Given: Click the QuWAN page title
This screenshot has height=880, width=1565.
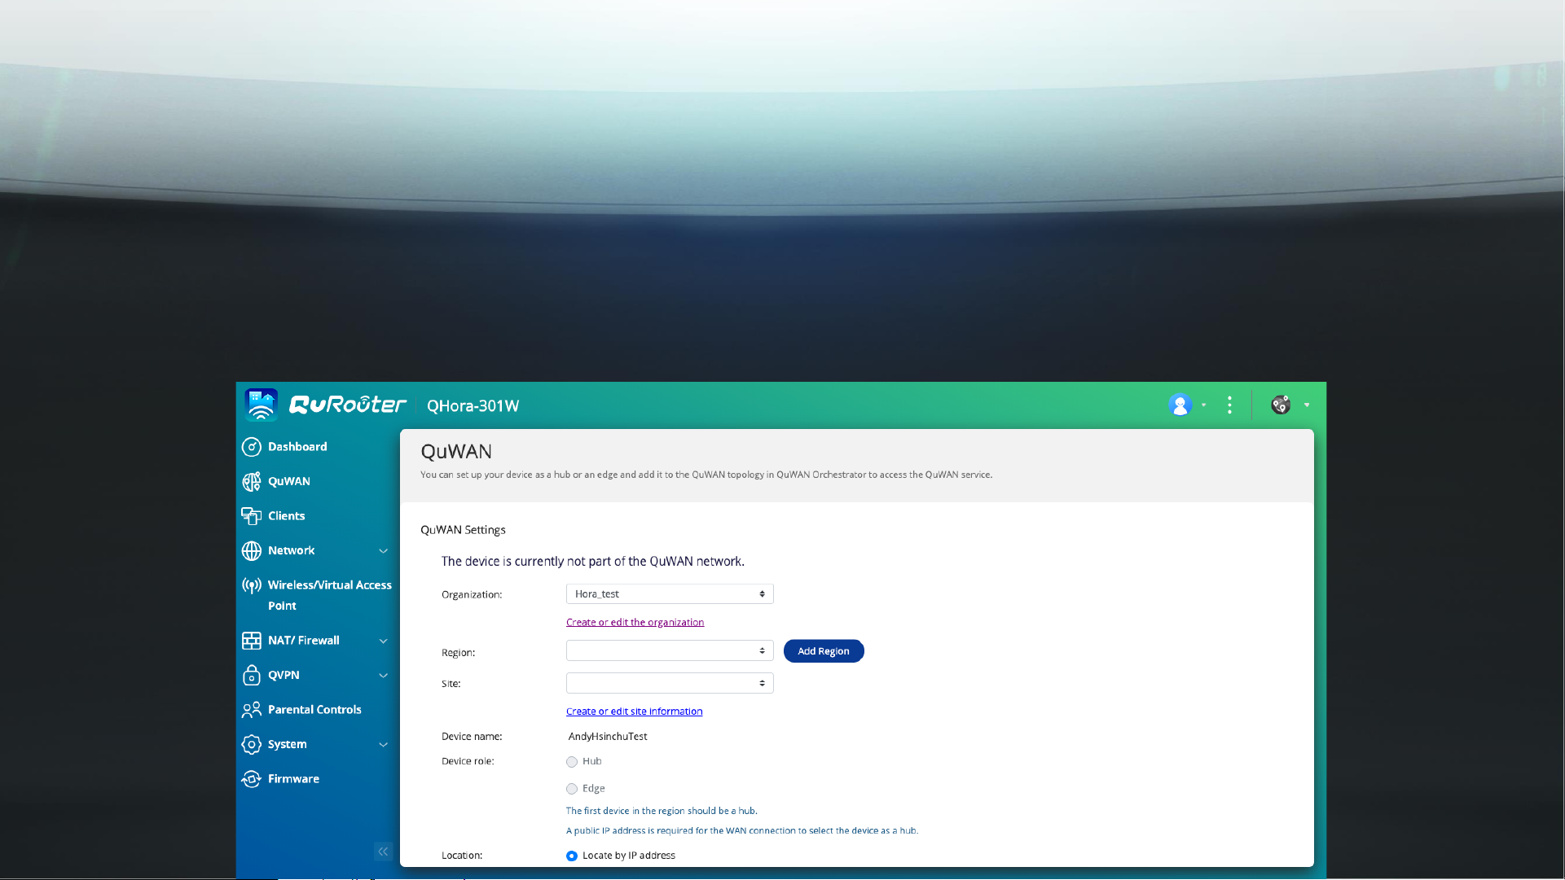Looking at the screenshot, I should point(456,452).
